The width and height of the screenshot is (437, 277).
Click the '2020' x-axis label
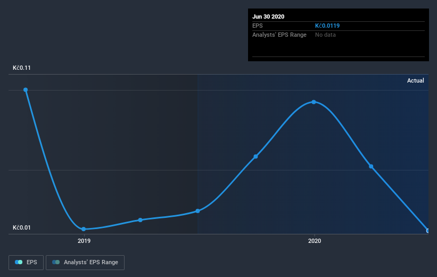point(315,241)
